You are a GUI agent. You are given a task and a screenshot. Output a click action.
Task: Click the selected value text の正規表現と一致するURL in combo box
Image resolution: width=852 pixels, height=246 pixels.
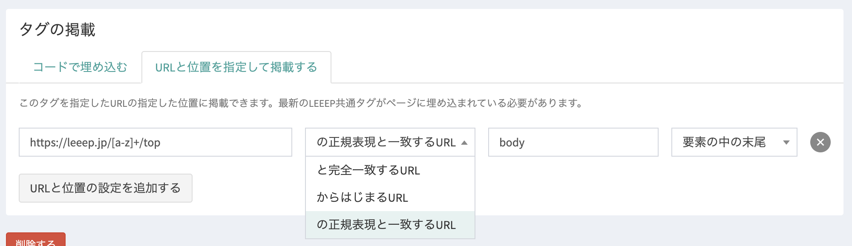(386, 142)
